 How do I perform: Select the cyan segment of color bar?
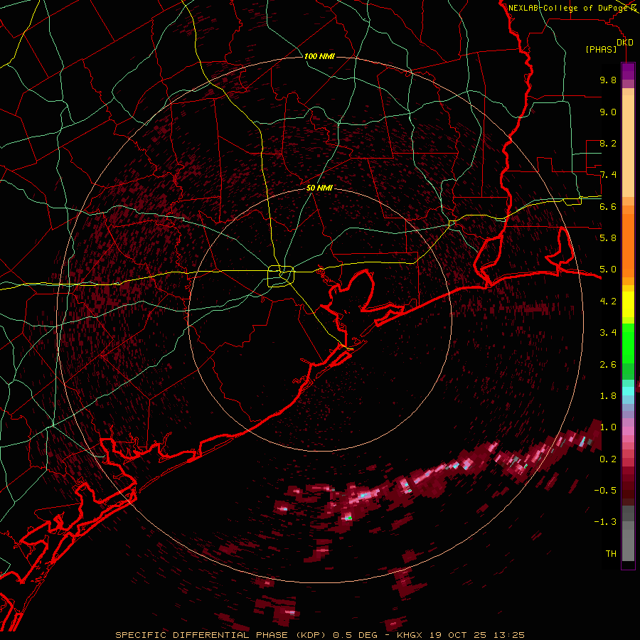[628, 391]
